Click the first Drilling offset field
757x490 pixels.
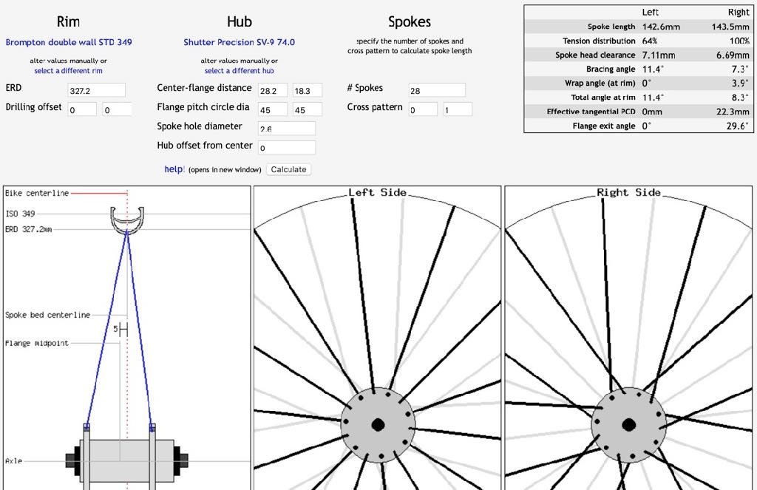click(81, 109)
